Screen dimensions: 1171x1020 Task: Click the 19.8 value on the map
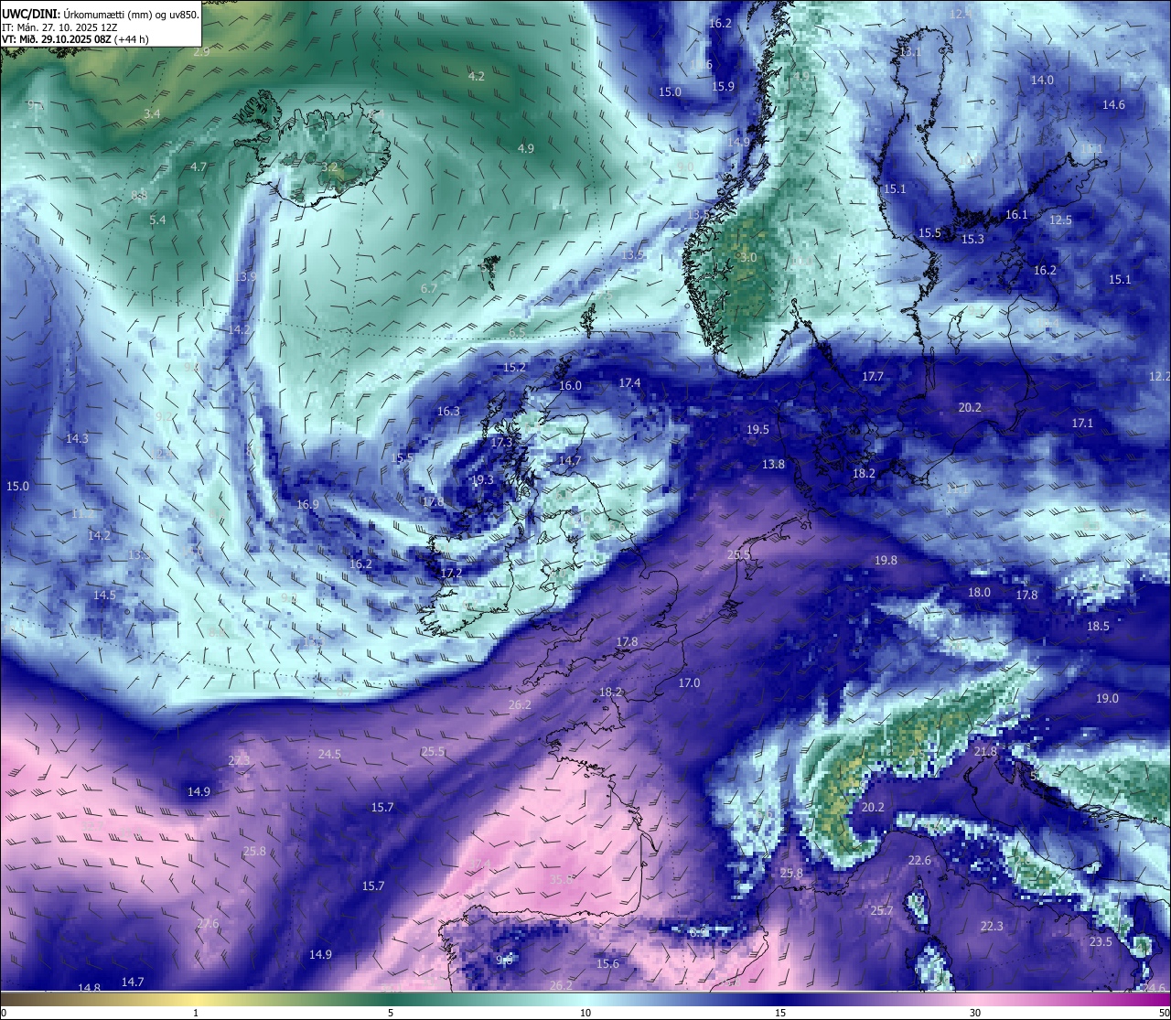[886, 561]
